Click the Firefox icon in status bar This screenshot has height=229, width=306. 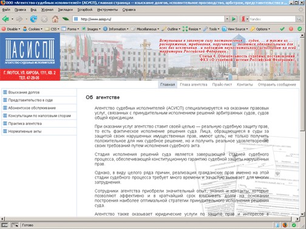tap(285, 225)
